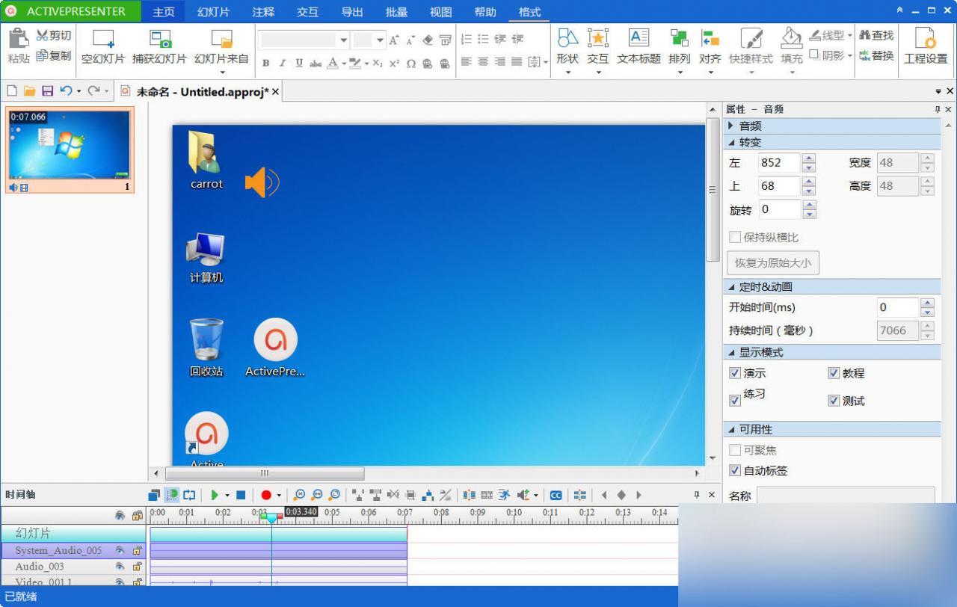Toggle visibility of the System_Audio_005 track
The width and height of the screenshot is (957, 607).
(120, 550)
